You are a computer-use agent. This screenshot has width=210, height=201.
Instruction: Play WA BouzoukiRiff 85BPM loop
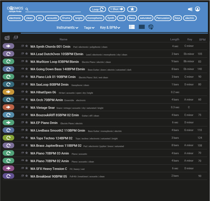pos(8,115)
